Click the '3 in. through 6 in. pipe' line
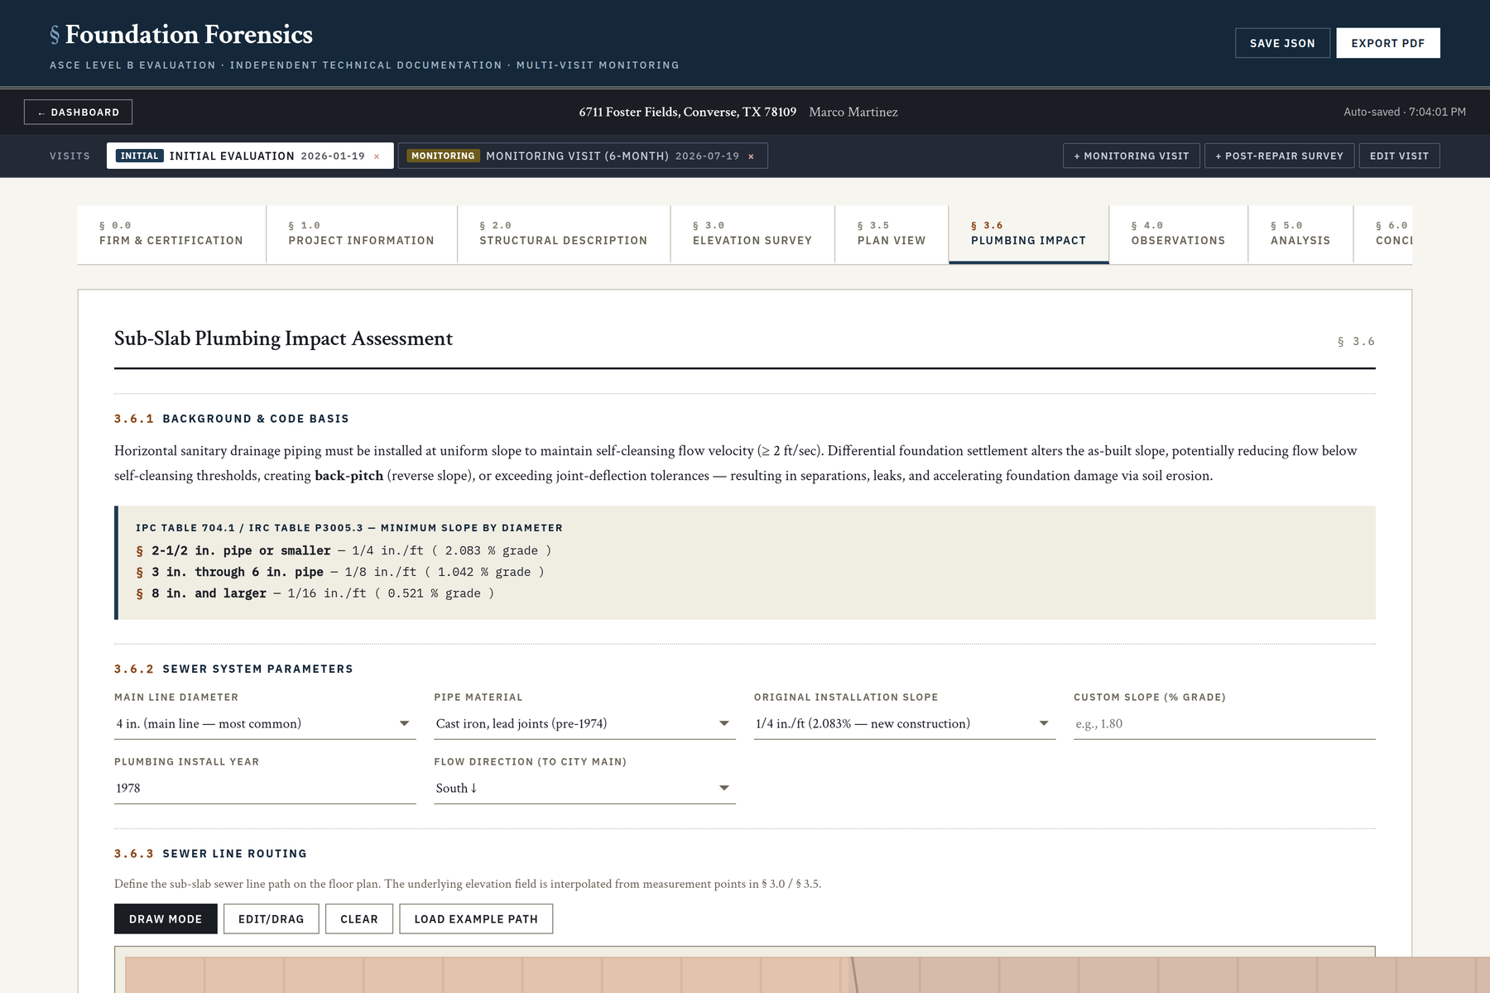Screen dimensions: 1490x993 pyautogui.click(x=340, y=572)
